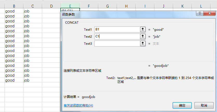The width and height of the screenshot is (217, 112).
Task: Select column C header
Action: point(33,6)
